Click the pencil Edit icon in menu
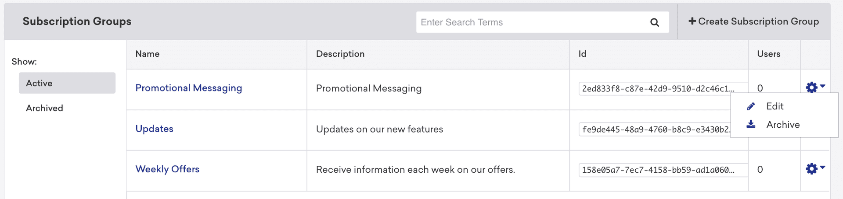843x199 pixels. [751, 106]
